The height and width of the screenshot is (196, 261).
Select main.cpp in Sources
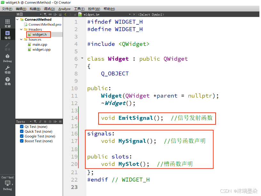click(x=40, y=44)
